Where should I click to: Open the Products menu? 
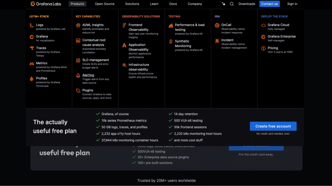[77, 4]
